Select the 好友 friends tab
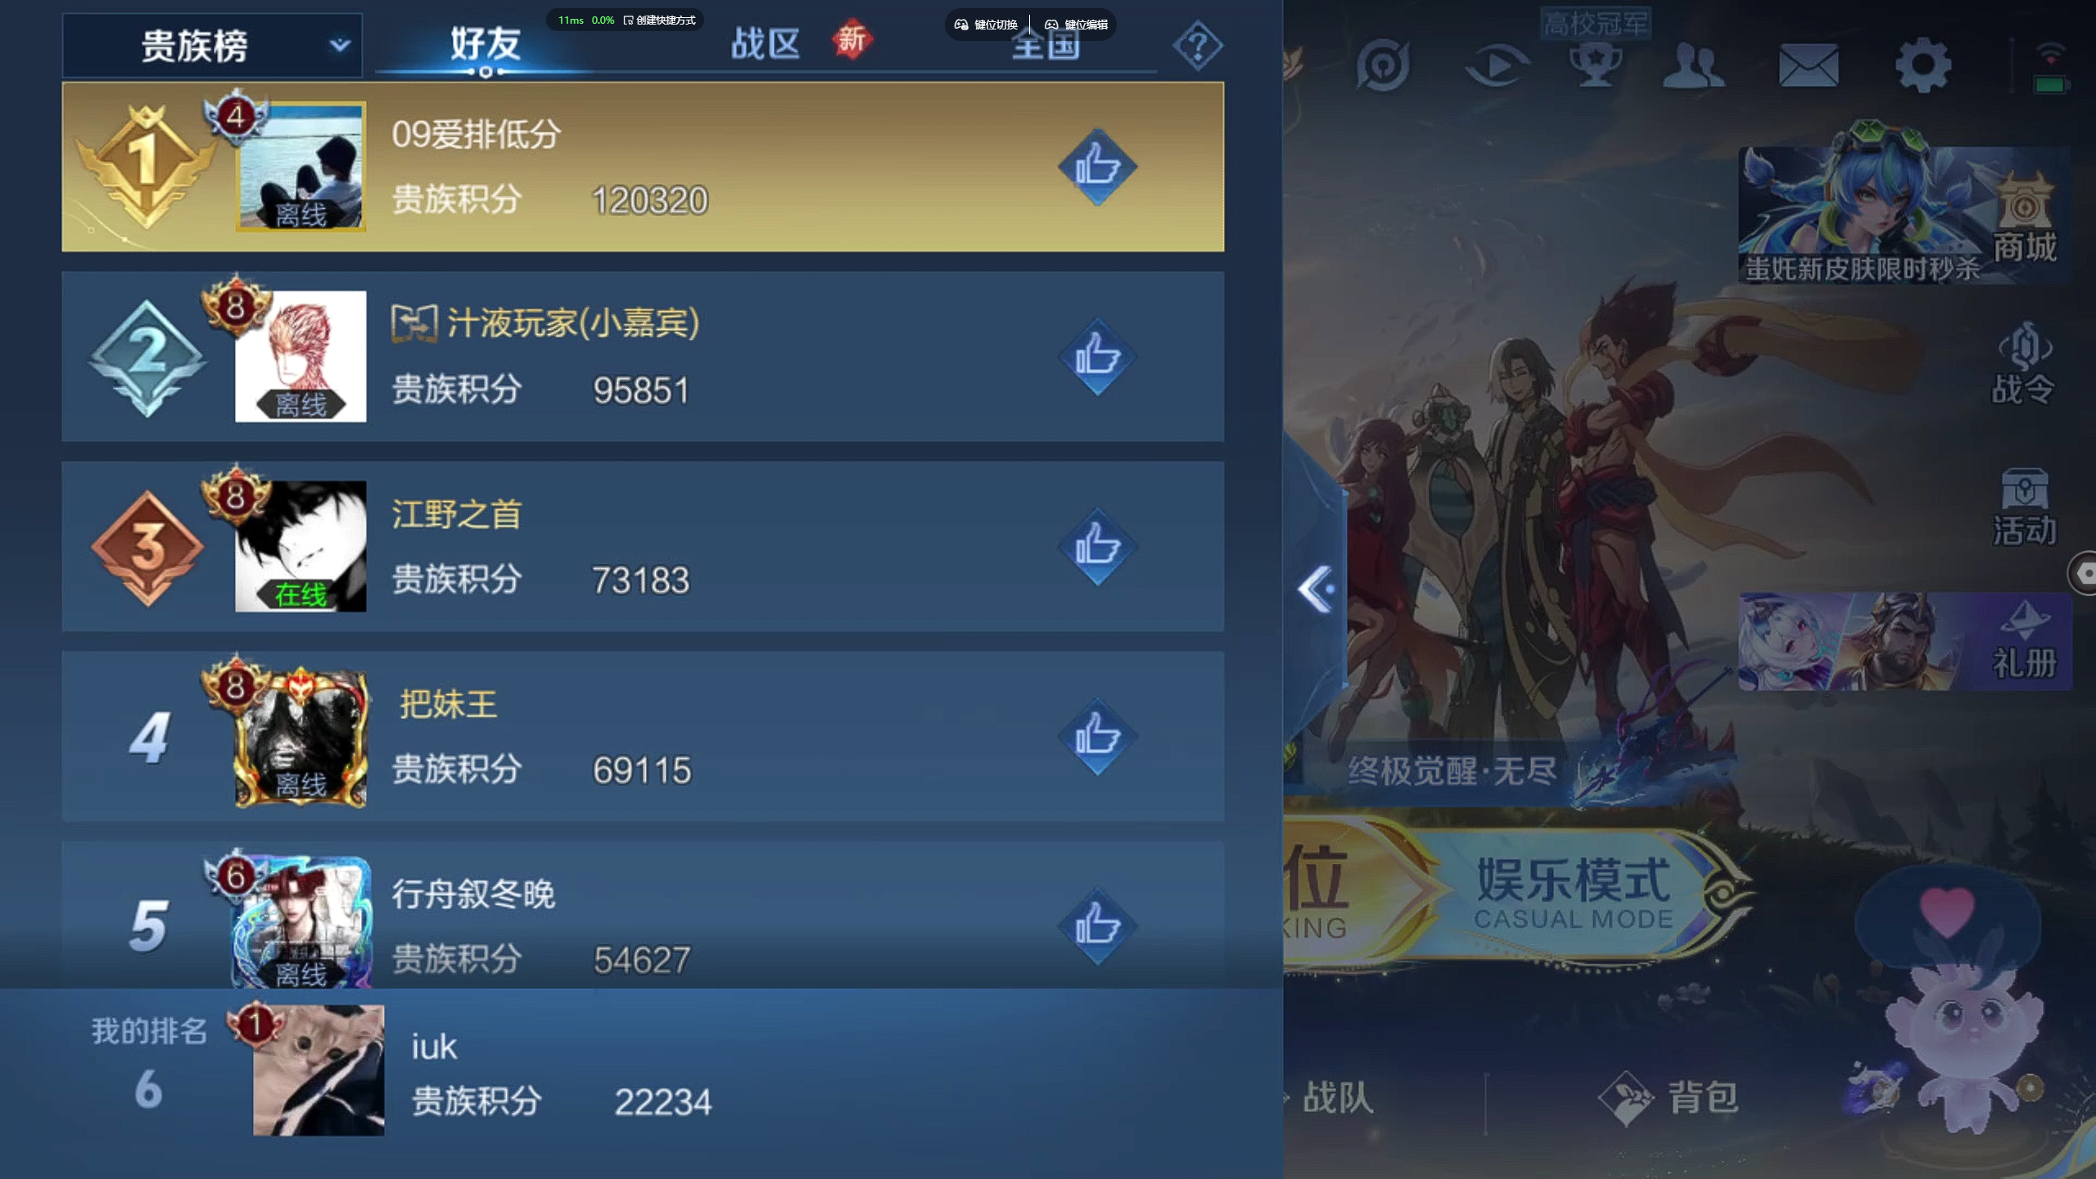This screenshot has height=1179, width=2096. click(x=486, y=44)
